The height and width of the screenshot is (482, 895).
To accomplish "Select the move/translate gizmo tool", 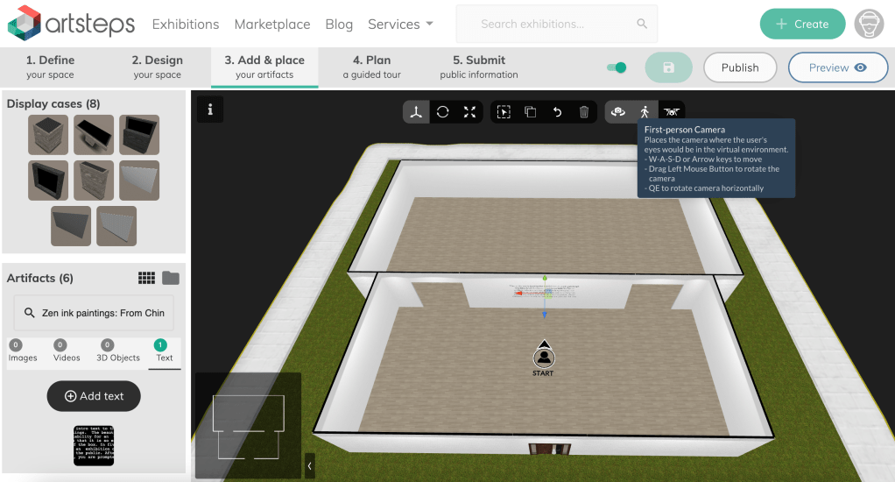I will [417, 112].
